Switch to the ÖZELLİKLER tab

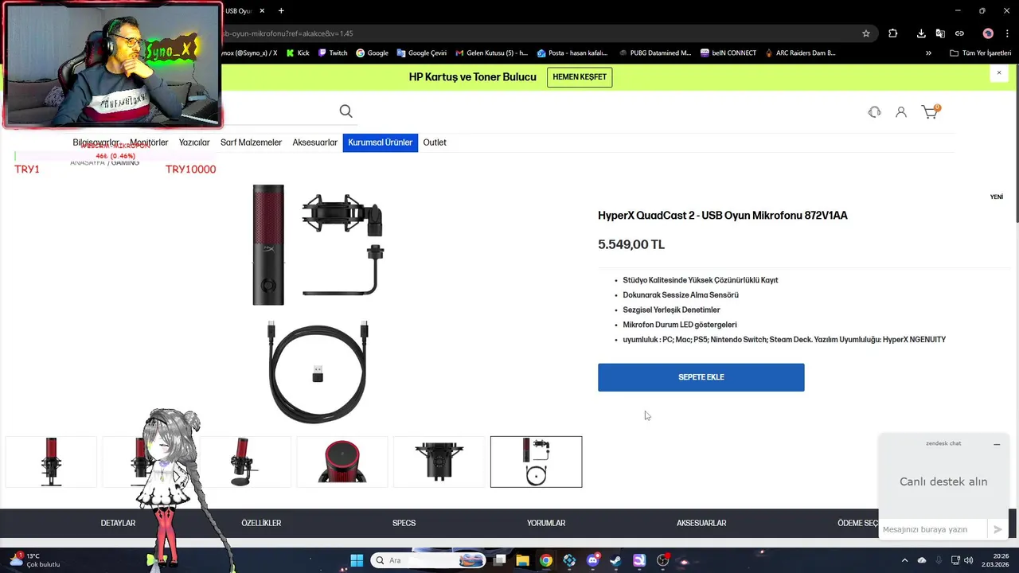coord(261,523)
